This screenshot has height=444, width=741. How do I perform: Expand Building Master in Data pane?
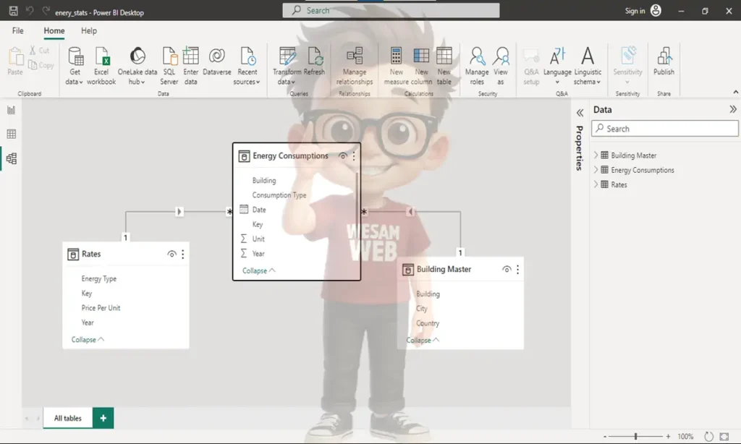(596, 155)
